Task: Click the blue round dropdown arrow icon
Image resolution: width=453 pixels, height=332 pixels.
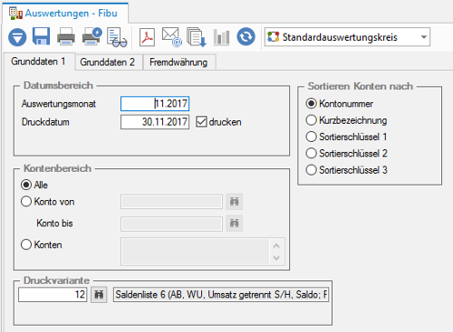Action: [17, 37]
